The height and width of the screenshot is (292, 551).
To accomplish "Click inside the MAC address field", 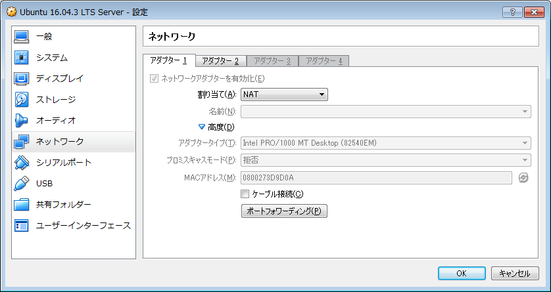I will coord(376,177).
